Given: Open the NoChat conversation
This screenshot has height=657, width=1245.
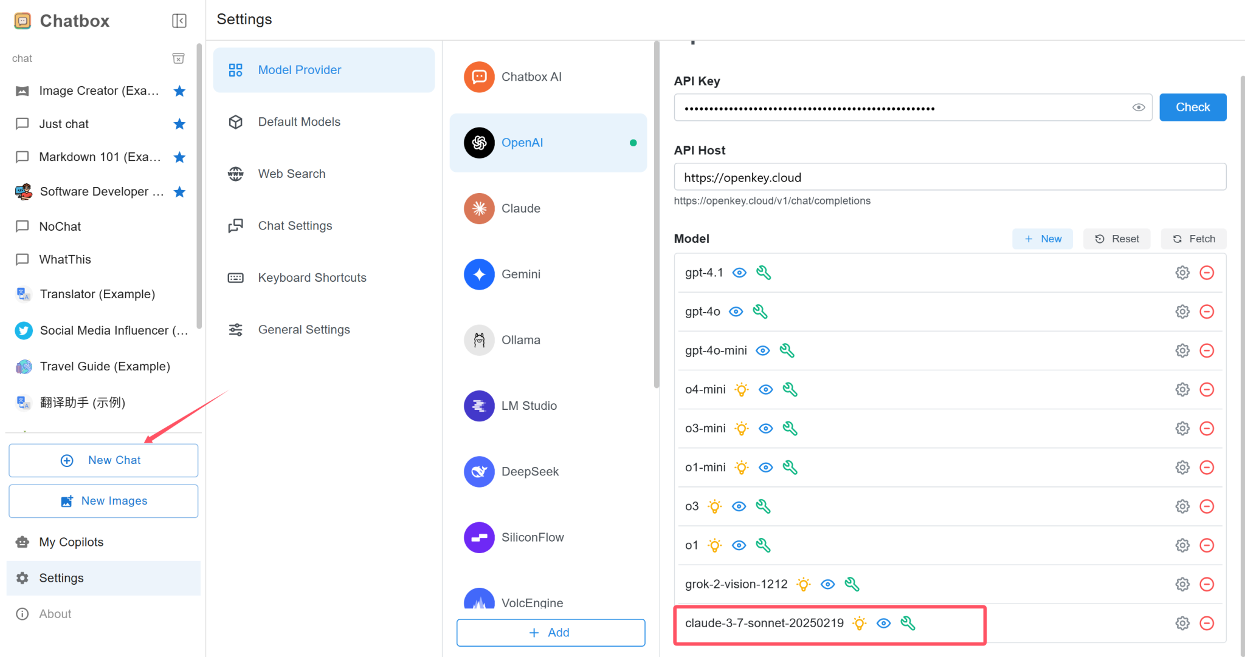Looking at the screenshot, I should coord(102,226).
